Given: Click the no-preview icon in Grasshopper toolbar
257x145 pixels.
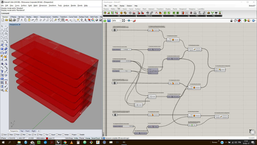Looking at the screenshot, I should coord(231,21).
